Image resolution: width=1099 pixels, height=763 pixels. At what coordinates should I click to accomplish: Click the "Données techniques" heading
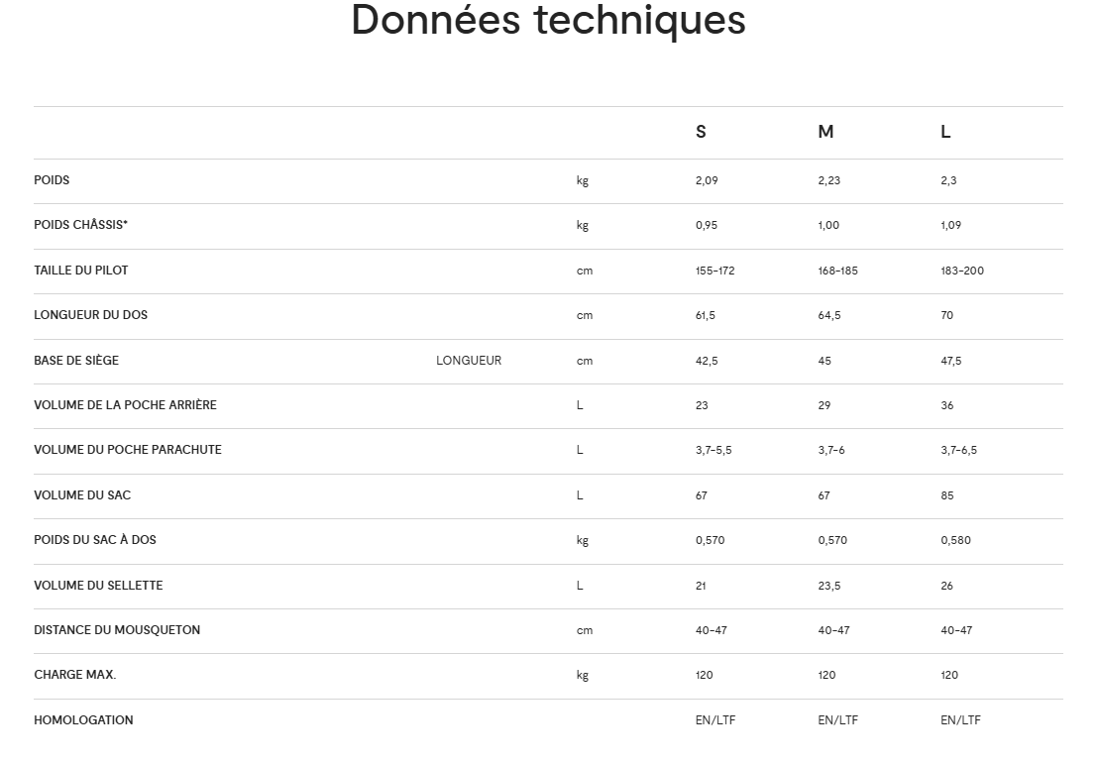548,20
